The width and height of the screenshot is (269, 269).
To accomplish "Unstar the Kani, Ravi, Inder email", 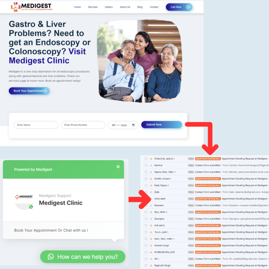I will click(151, 239).
